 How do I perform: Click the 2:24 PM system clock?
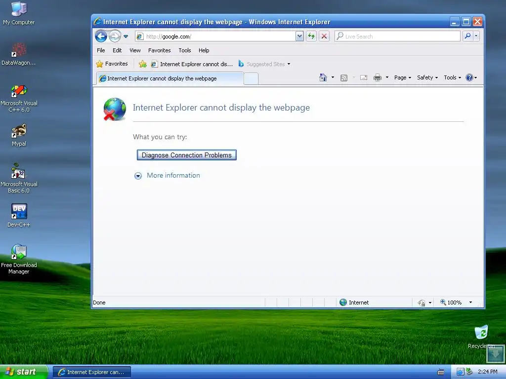coord(487,372)
